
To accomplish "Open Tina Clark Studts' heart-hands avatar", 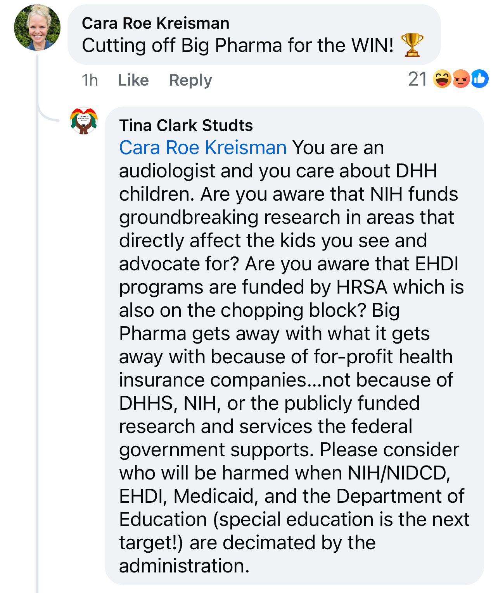I will [84, 121].
